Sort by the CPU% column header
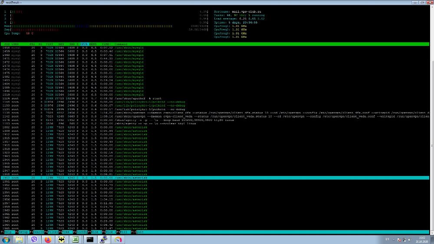434x244 pixels. pos(84,44)
